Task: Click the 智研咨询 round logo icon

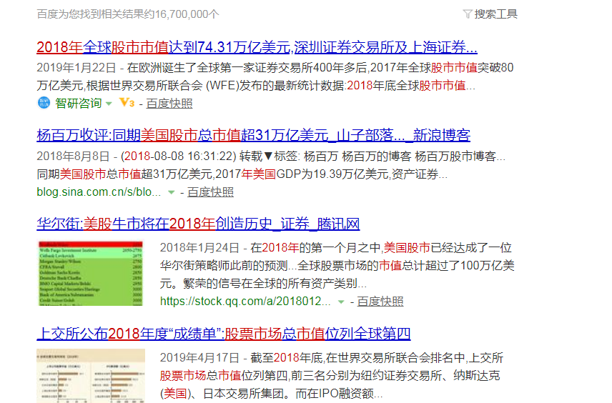Action: [44, 103]
